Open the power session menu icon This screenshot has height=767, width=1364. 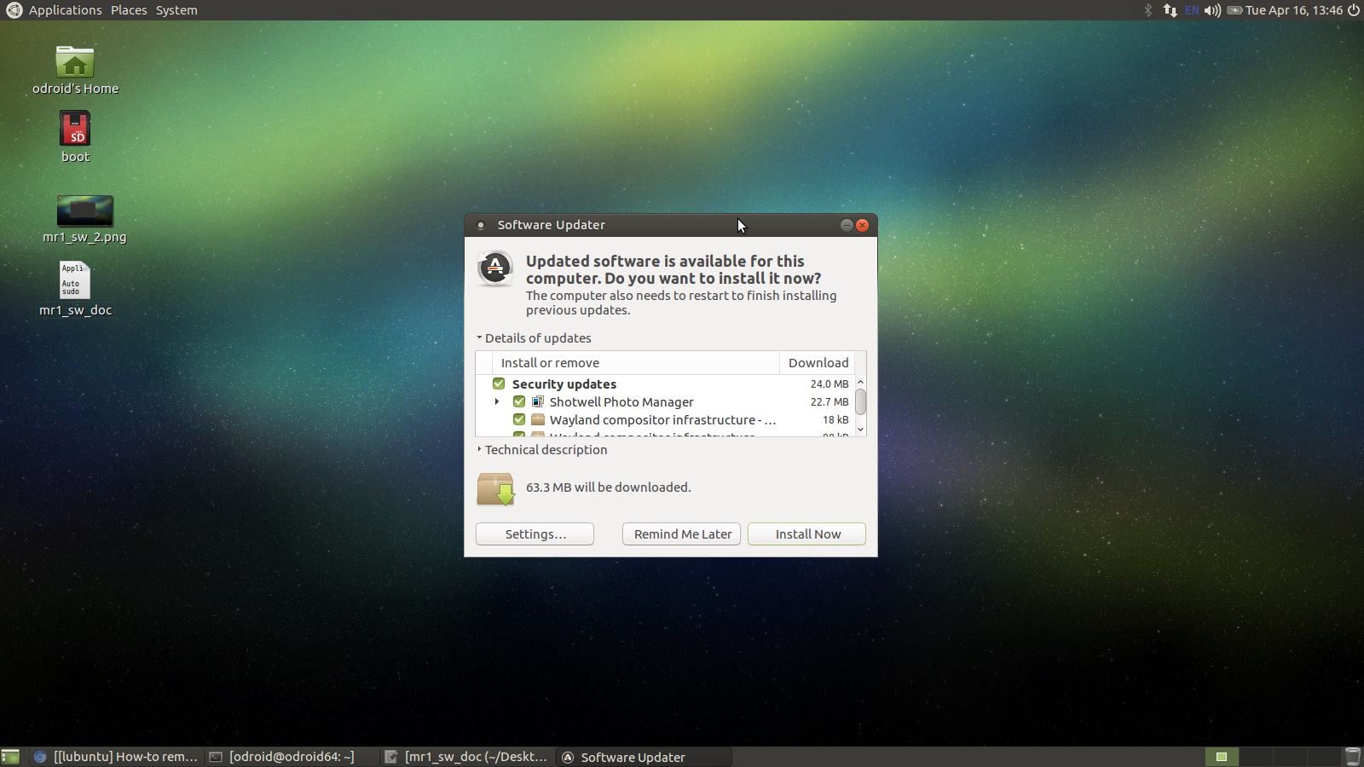(1353, 10)
